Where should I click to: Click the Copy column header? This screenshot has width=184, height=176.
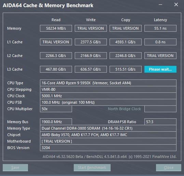tap(126, 20)
